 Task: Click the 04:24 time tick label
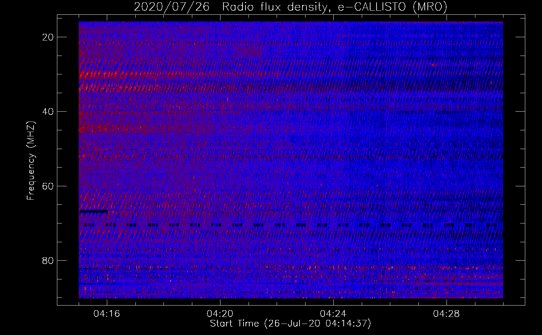coord(333,314)
